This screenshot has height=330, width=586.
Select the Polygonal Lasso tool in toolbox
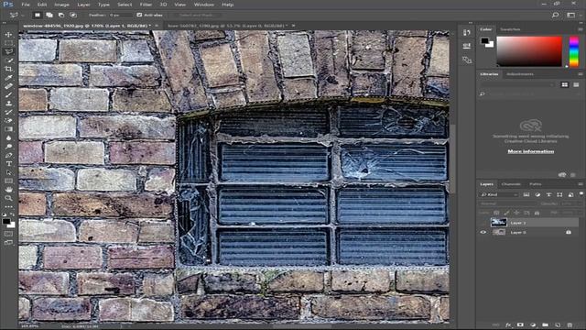pyautogui.click(x=8, y=51)
